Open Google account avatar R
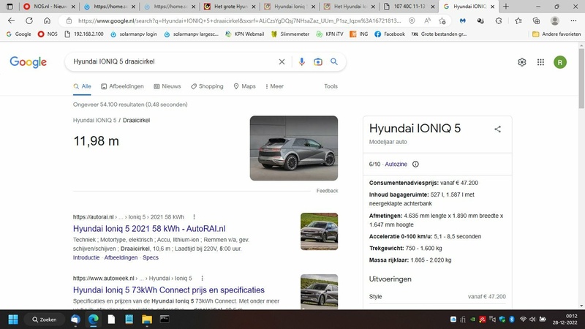The width and height of the screenshot is (585, 329). [x=559, y=62]
